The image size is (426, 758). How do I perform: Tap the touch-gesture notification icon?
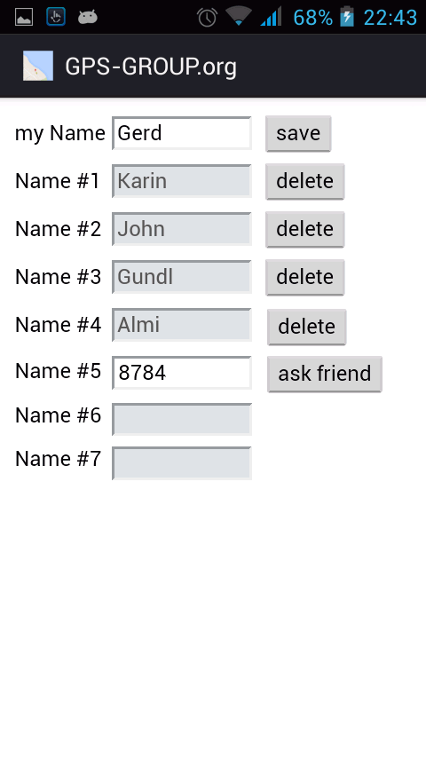56,17
